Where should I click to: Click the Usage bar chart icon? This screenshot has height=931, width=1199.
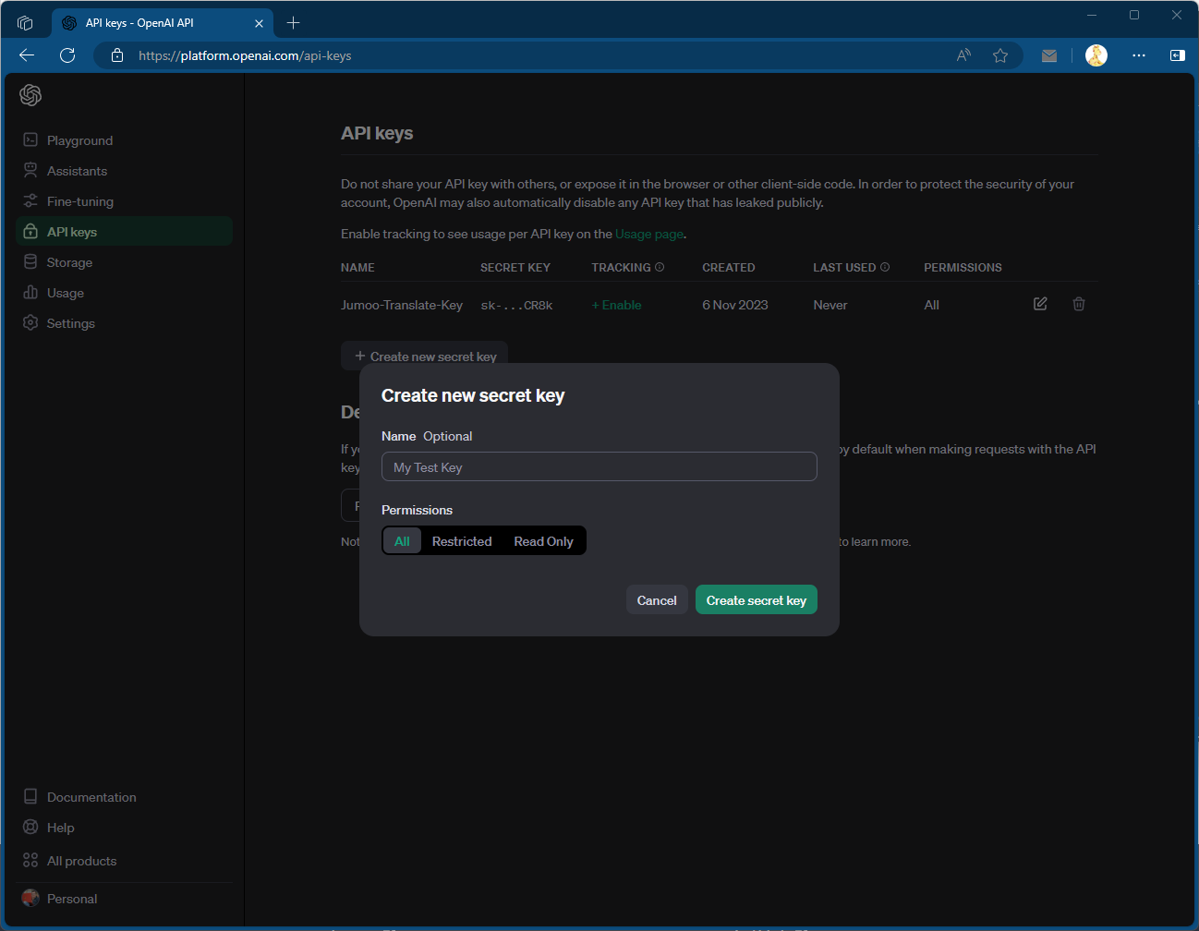tap(30, 292)
